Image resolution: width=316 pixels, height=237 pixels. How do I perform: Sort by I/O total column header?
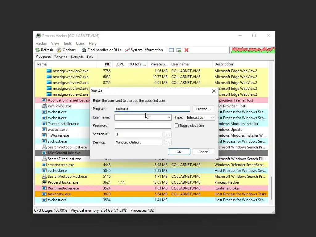pos(137,64)
